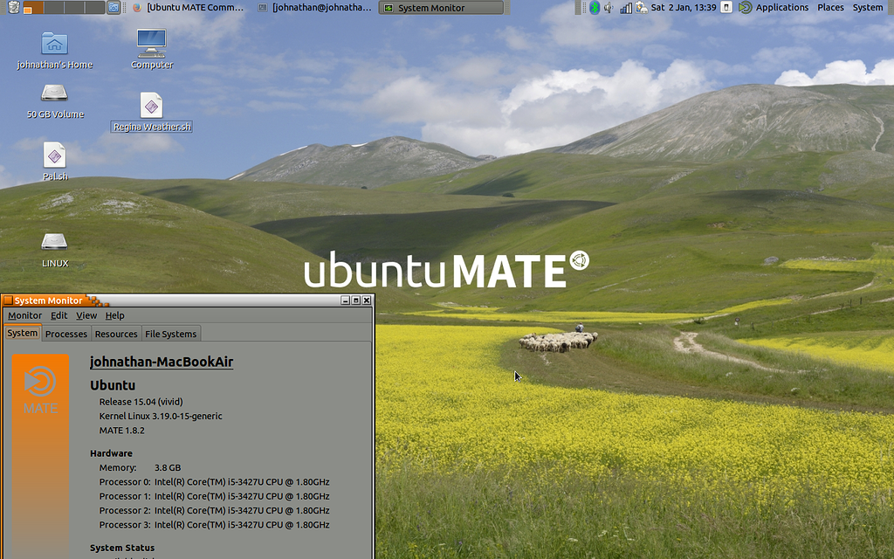
Task: Click the trash icon in the top panel
Action: point(14,7)
